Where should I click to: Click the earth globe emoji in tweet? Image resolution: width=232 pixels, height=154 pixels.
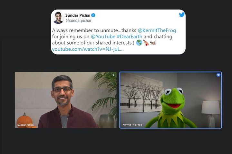point(139,43)
